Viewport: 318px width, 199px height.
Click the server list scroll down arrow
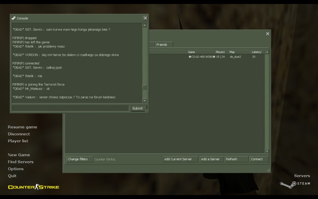point(267,151)
